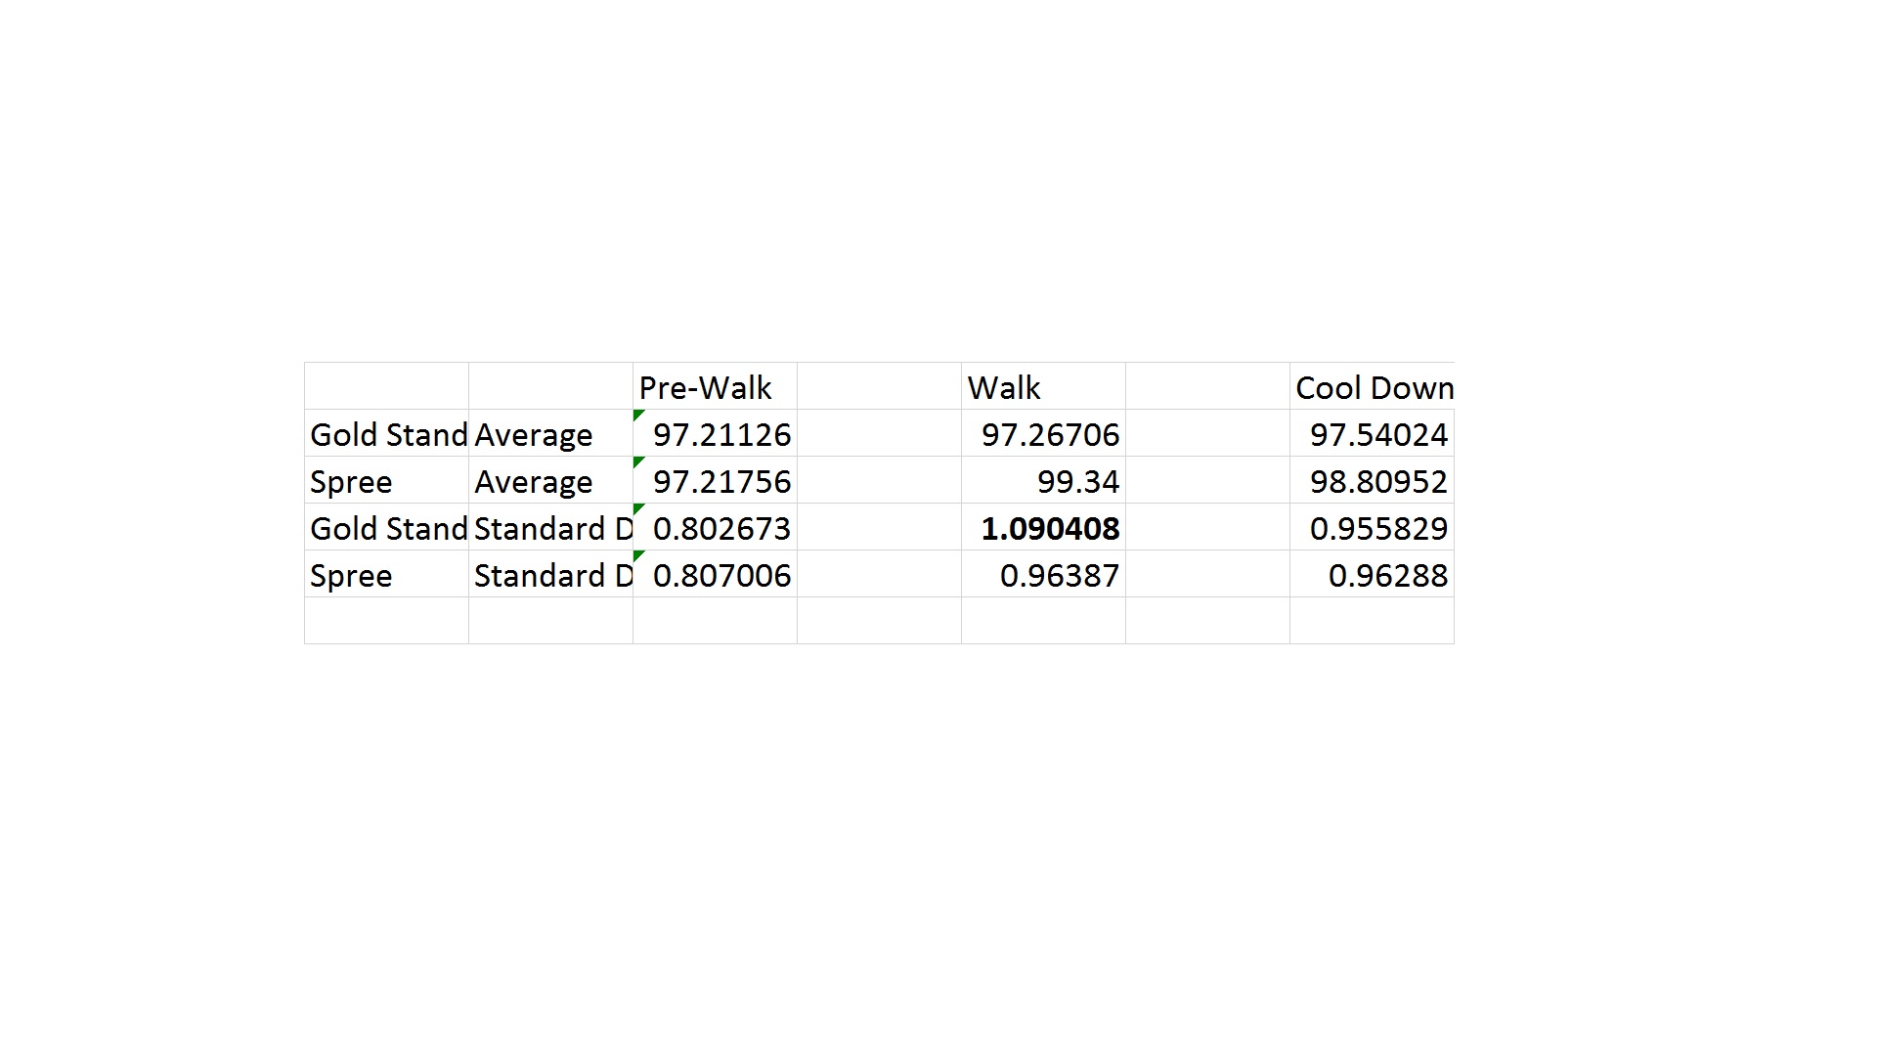Click the cell showing 0.802673
The height and width of the screenshot is (1056, 1877).
tap(715, 528)
